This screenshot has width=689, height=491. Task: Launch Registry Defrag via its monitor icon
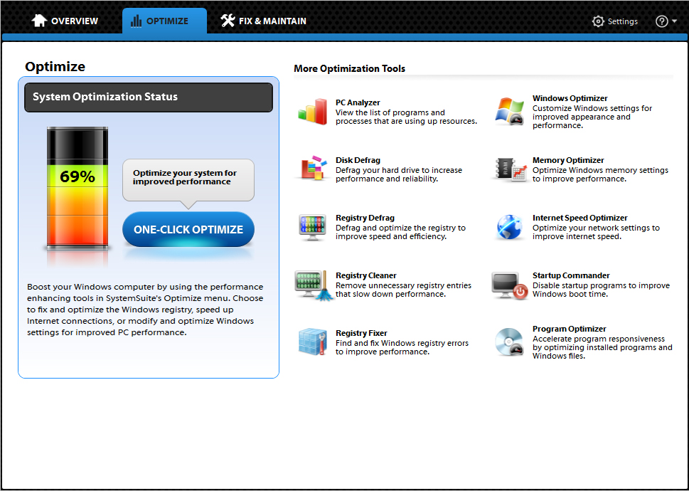[311, 227]
